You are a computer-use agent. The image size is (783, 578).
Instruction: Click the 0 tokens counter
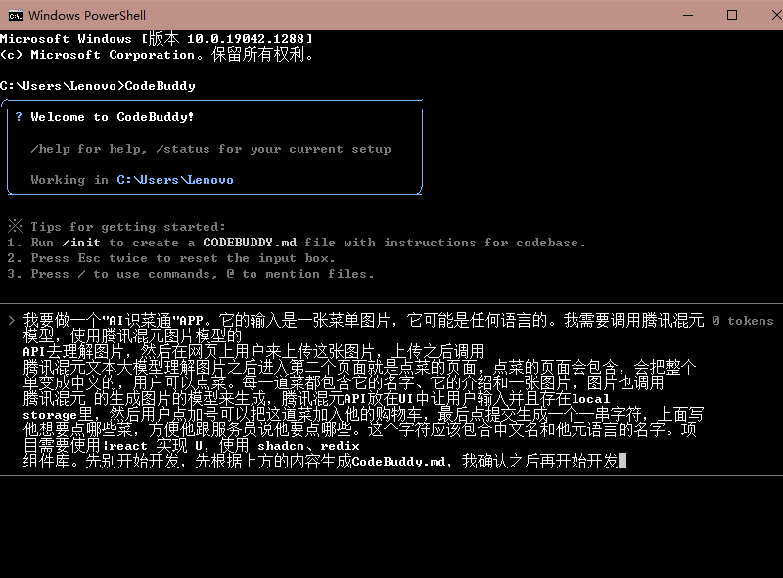click(742, 321)
